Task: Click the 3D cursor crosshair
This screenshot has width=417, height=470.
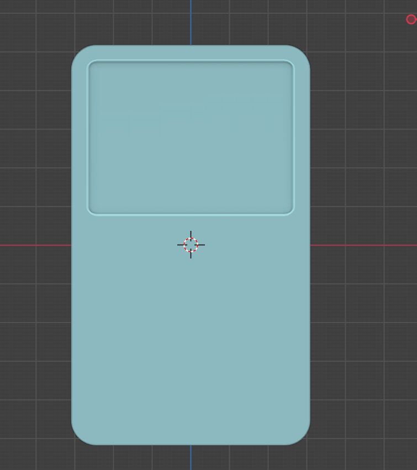Action: pyautogui.click(x=191, y=245)
